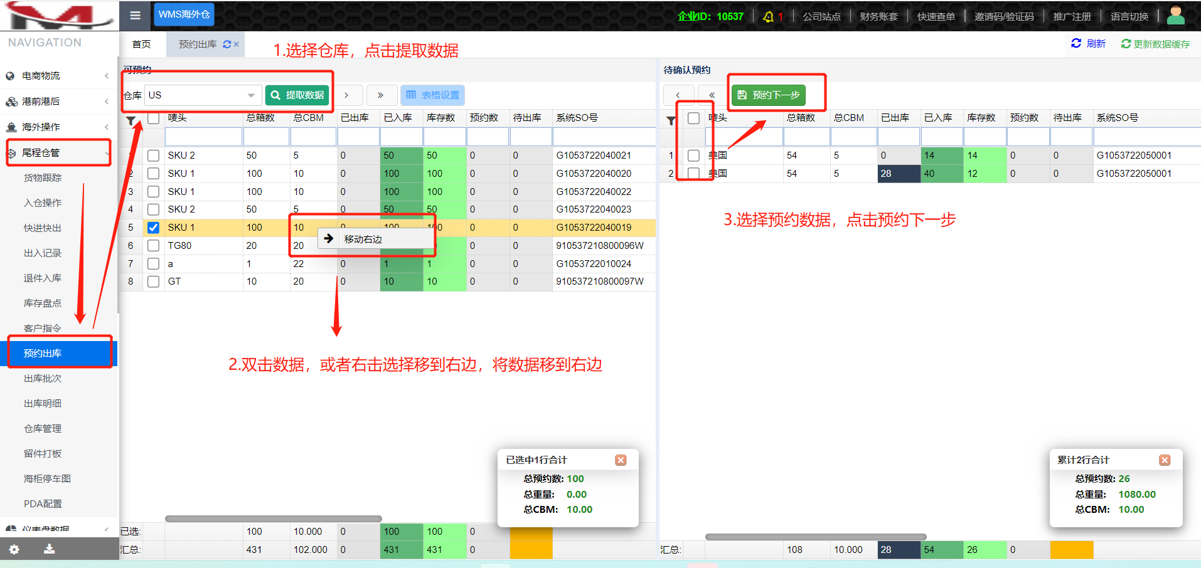The height and width of the screenshot is (568, 1201).
Task: Click the 待确认预约 table horizontal scrollbar
Action: 816,537
